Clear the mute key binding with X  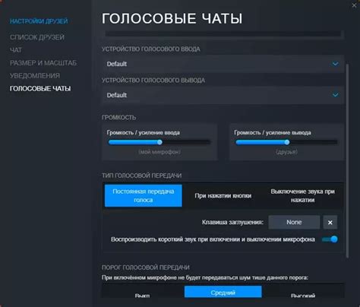(x=330, y=223)
